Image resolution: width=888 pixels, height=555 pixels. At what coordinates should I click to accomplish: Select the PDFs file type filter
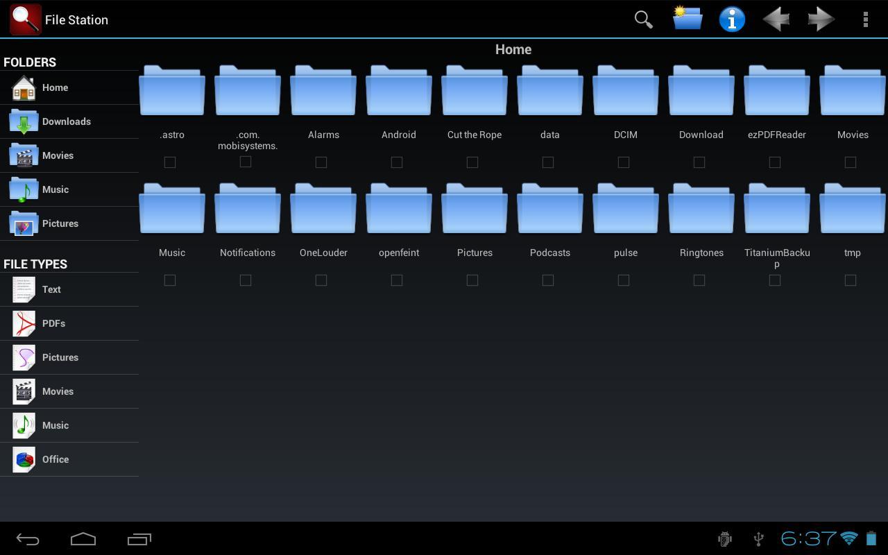(53, 323)
